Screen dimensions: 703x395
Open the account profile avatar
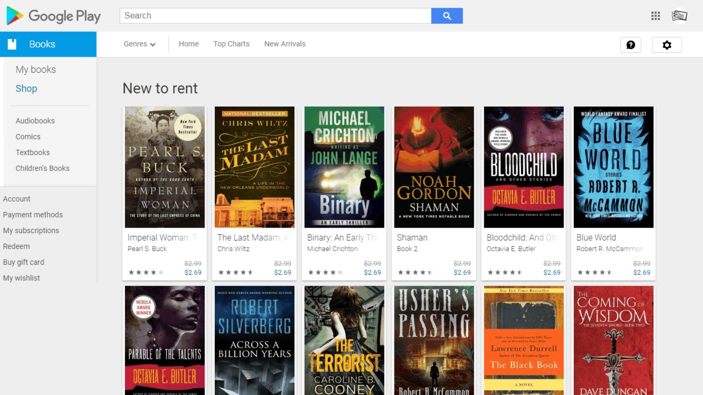pyautogui.click(x=679, y=16)
